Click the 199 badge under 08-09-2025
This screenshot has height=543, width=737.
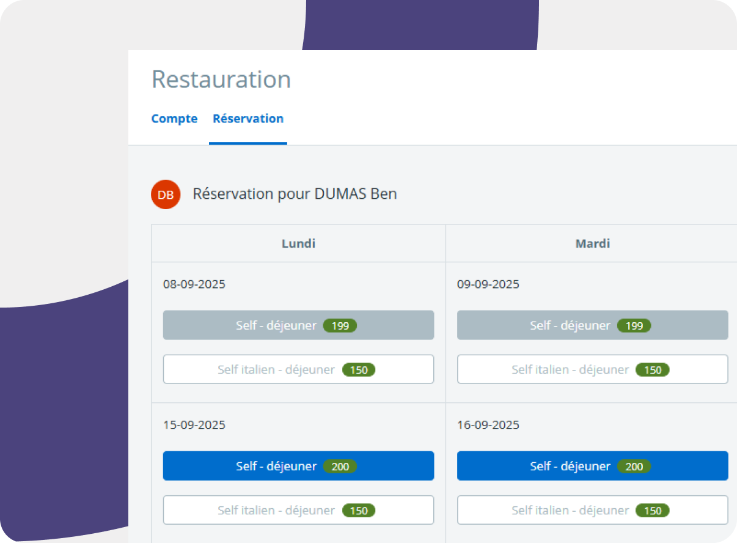340,326
